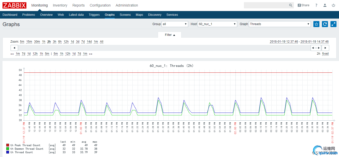
Task: Set Zoom to 30m
Action: pos(37,42)
